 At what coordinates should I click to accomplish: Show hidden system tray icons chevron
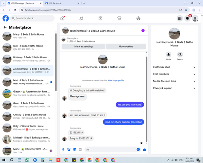168,160
